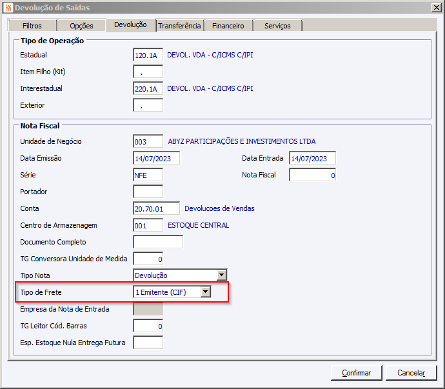The width and height of the screenshot is (445, 389).
Task: Click ABYZ PARTICIPAÇÕES E INVESTIMENTOS LTDA text
Action: click(242, 141)
